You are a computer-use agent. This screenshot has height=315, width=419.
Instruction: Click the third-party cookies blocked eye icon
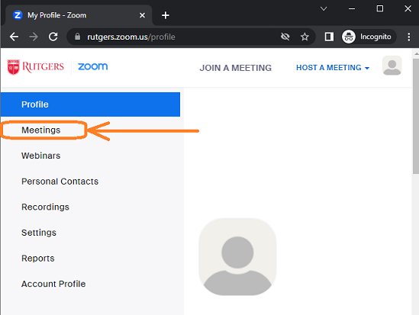point(285,37)
